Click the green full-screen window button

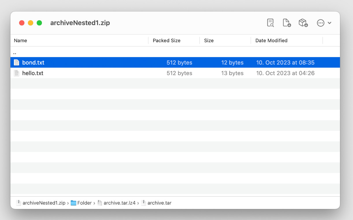39,23
